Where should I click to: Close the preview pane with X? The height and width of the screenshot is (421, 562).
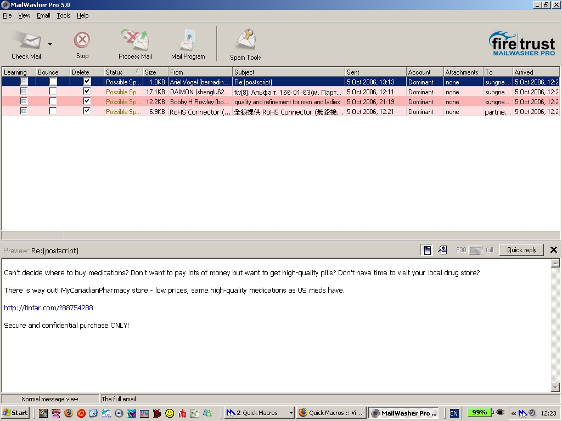553,250
